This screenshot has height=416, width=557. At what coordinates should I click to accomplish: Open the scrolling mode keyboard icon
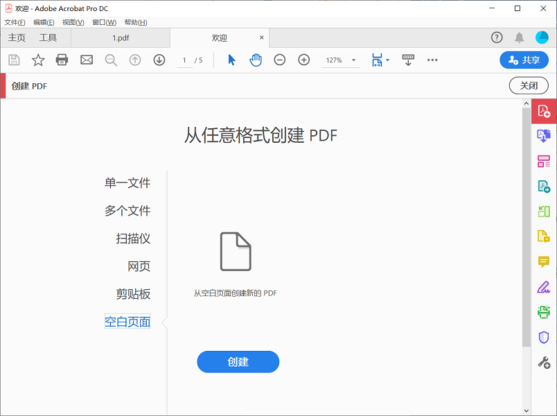(x=408, y=60)
